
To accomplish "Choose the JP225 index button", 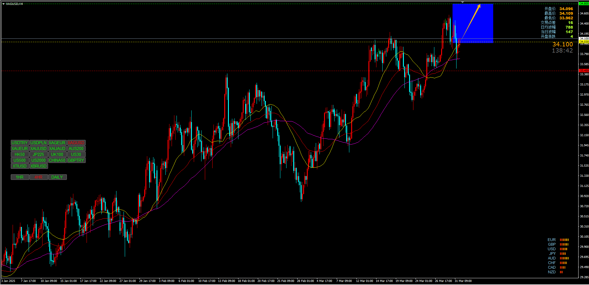I will (x=39, y=154).
